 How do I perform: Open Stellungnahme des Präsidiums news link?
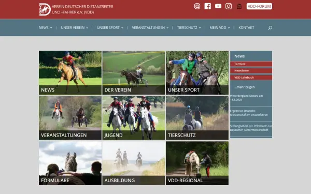251,128
